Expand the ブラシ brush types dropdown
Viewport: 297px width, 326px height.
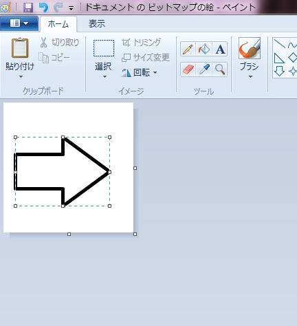click(x=250, y=76)
